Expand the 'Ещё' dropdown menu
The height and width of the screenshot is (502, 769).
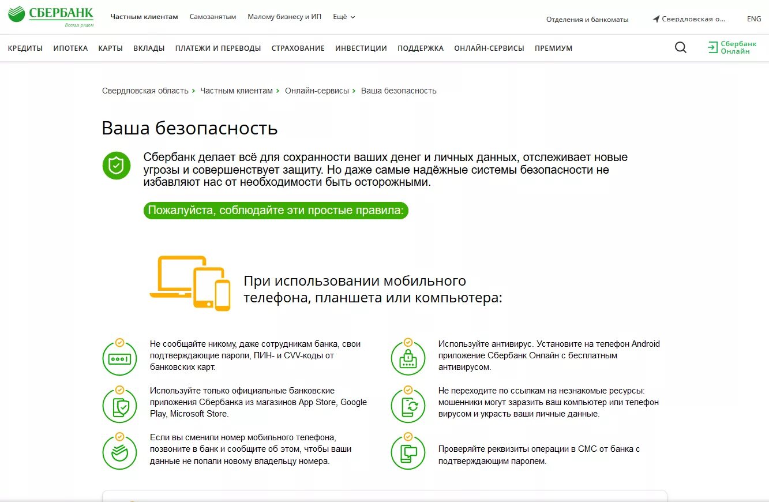pyautogui.click(x=344, y=17)
